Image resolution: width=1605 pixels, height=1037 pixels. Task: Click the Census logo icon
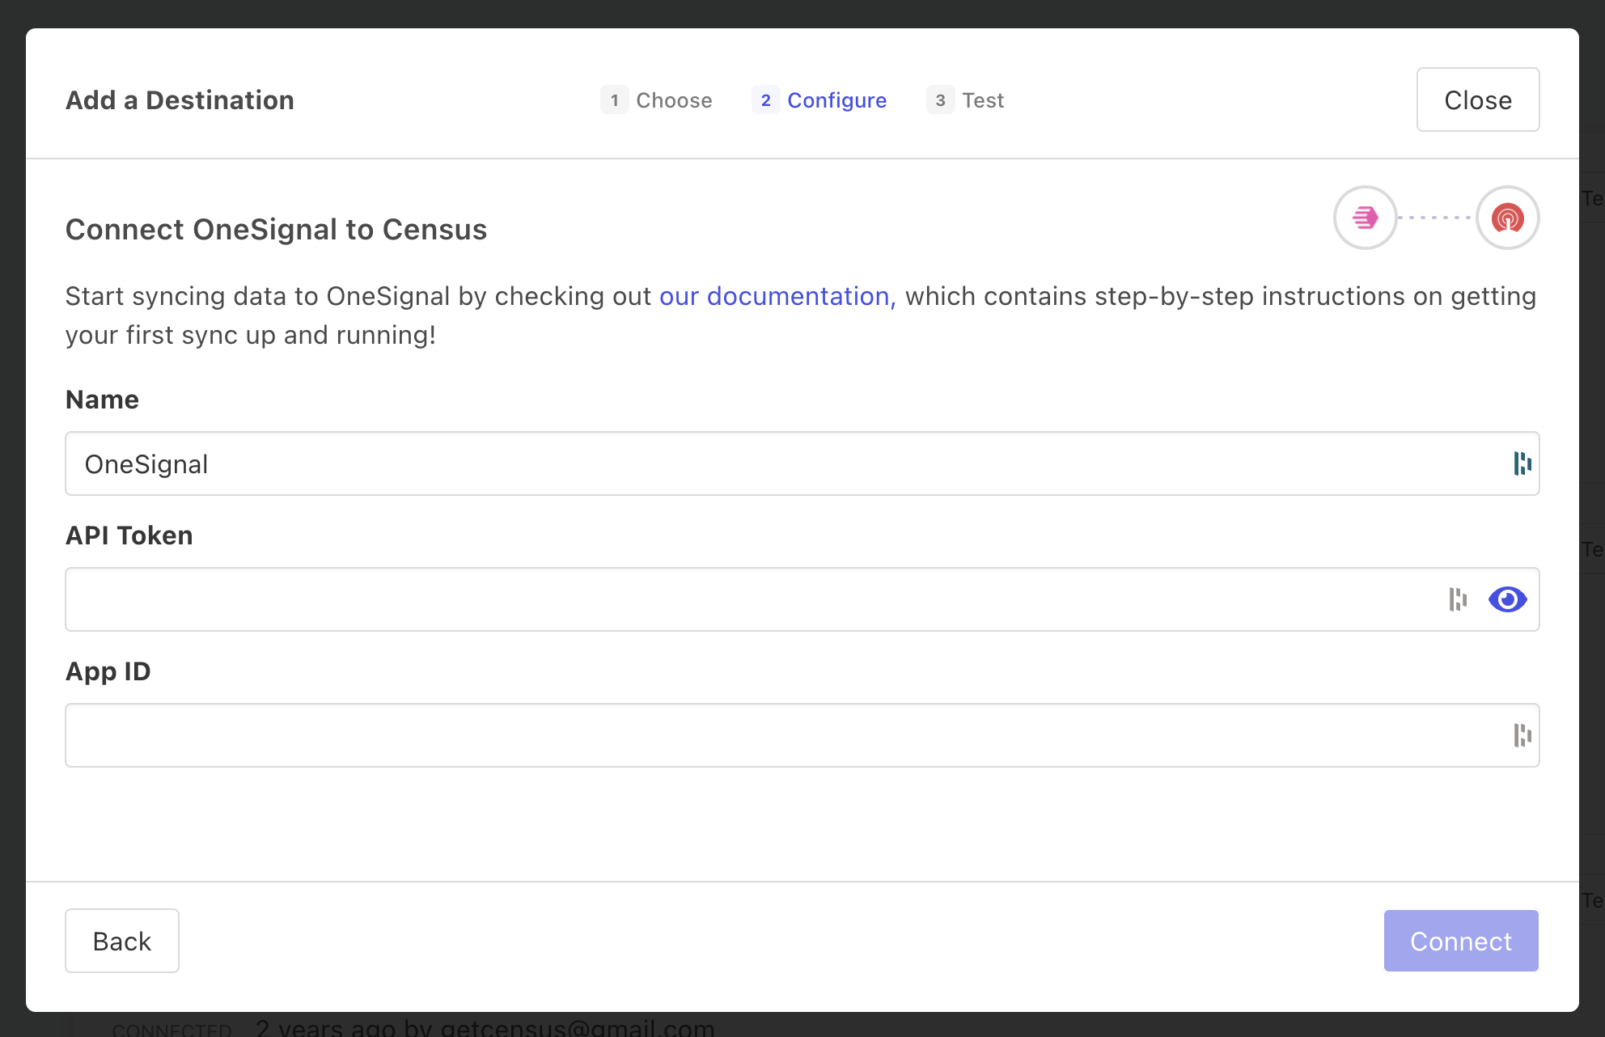click(1365, 218)
